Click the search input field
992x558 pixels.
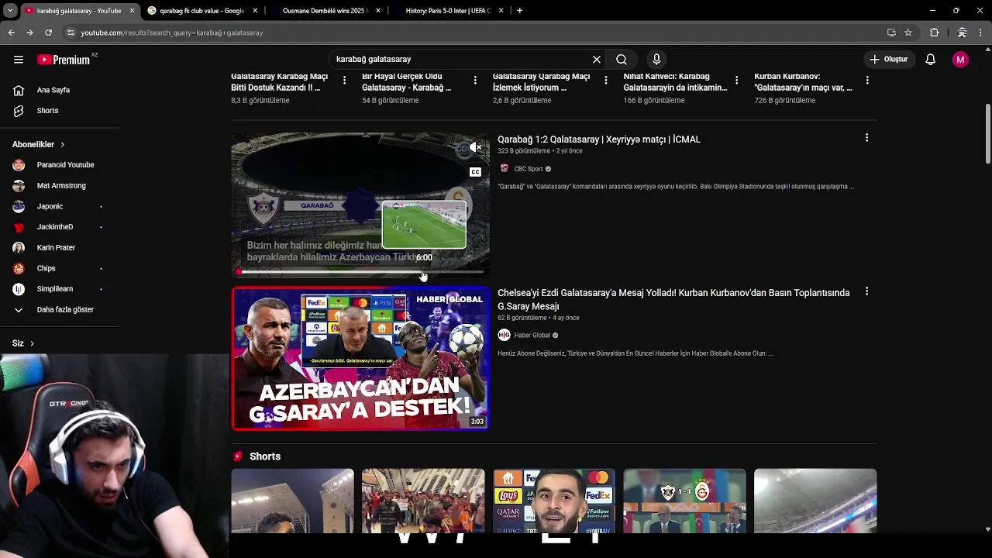point(461,60)
